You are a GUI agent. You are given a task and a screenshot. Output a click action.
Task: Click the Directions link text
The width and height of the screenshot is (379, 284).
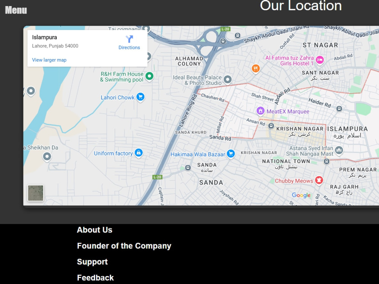(129, 48)
